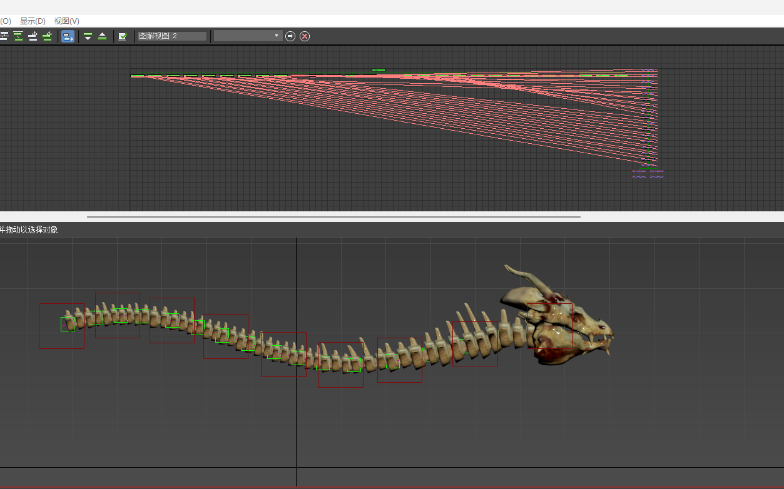Open the partially visible (O) menu
Screen dimensions: 784x489
(x=6, y=21)
